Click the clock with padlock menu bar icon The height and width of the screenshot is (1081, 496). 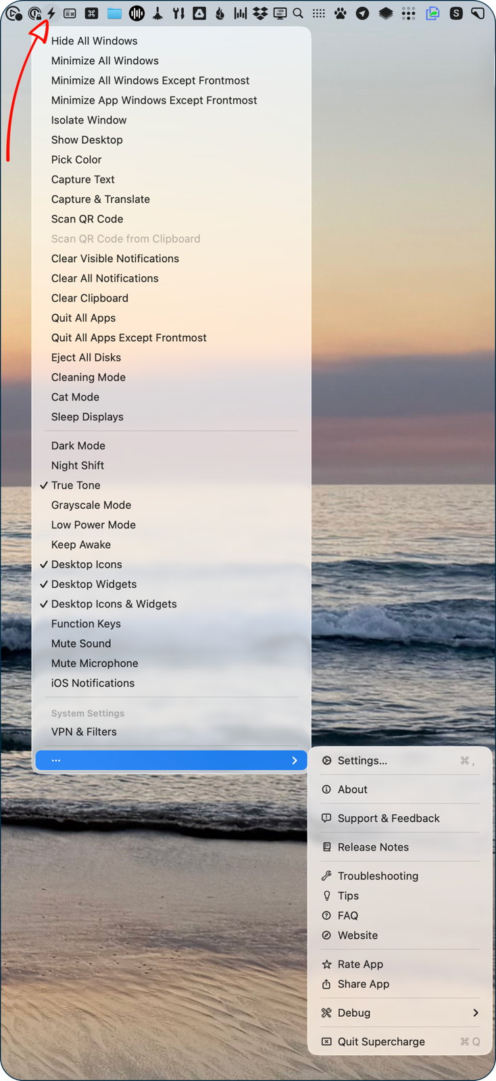coord(35,13)
